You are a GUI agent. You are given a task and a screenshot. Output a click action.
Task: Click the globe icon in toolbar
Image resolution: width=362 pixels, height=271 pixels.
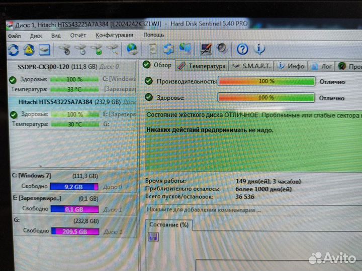(x=132, y=49)
